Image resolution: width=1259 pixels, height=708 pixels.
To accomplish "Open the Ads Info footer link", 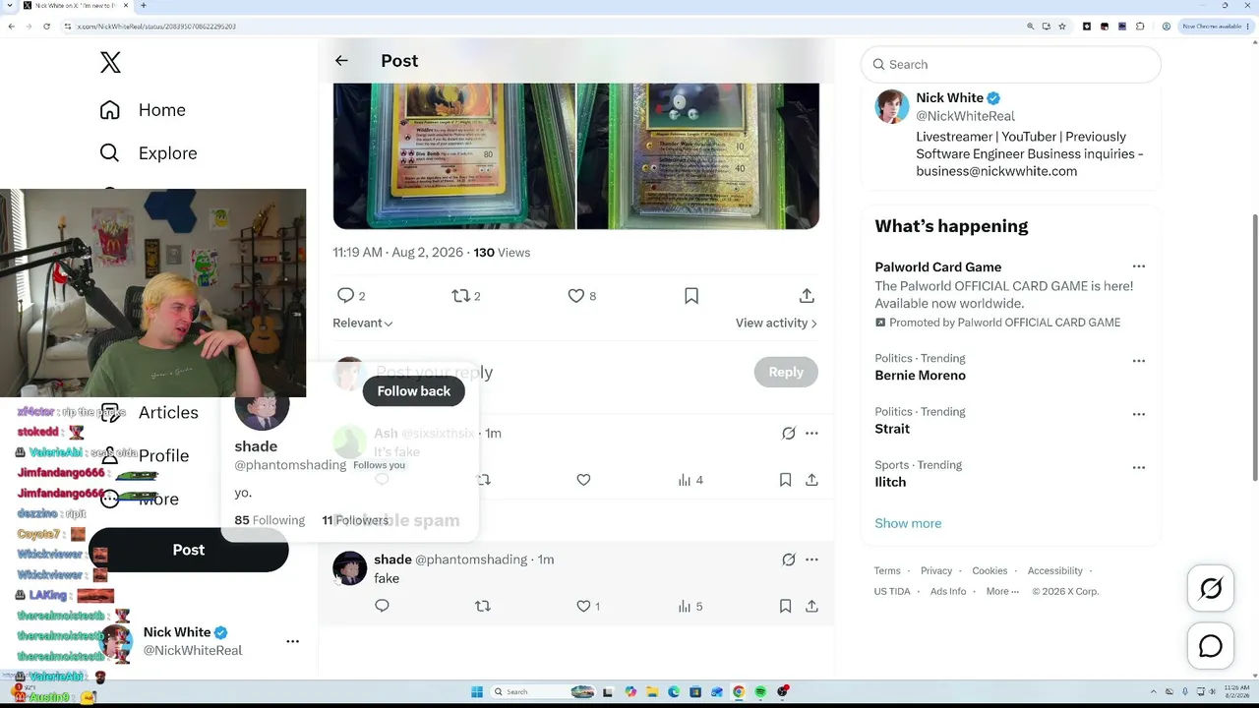I will point(948,592).
